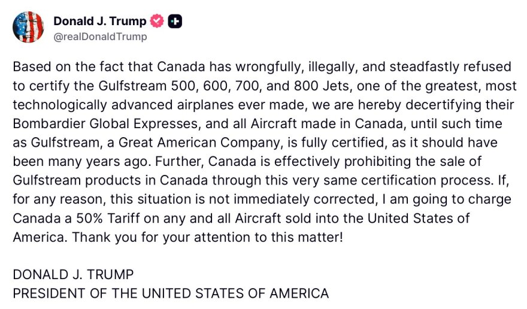527x309 pixels.
Task: Open the Donald J. Trump display name
Action: pyautogui.click(x=99, y=22)
